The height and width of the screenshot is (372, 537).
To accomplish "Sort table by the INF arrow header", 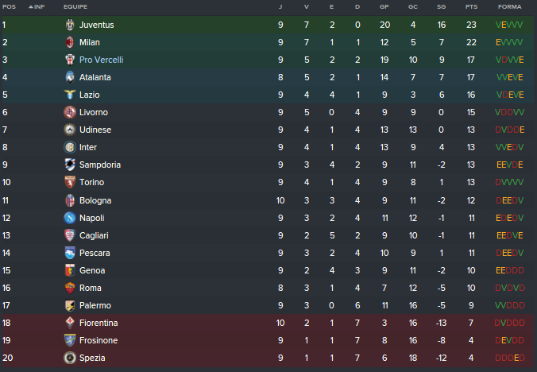I will point(37,6).
